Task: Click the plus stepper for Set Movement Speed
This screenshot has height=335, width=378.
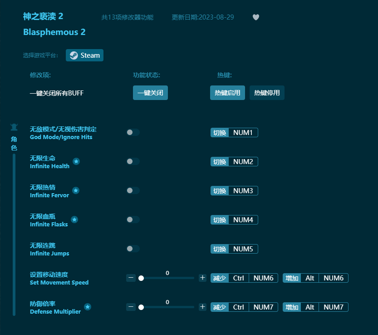Action: pyautogui.click(x=202, y=278)
